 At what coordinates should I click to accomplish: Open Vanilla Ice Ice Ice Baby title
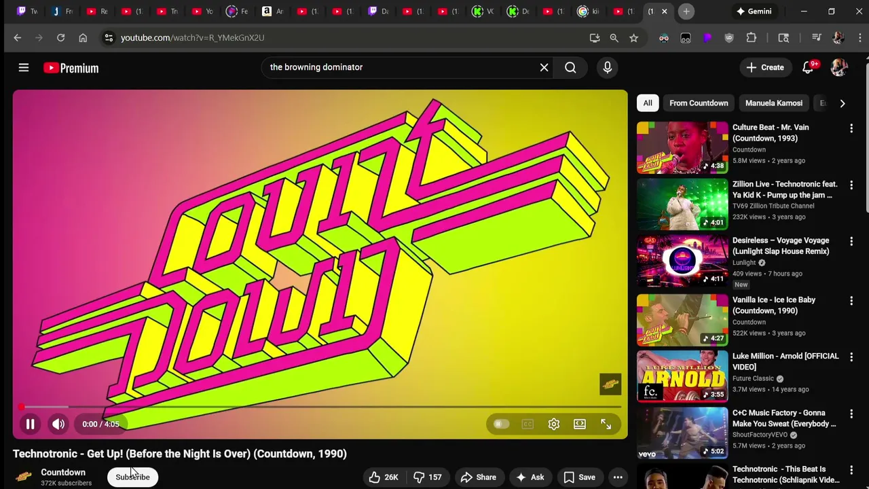point(774,305)
